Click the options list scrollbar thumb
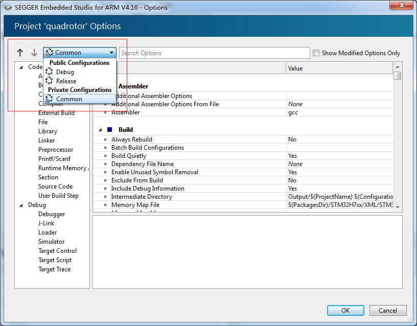417x326 pixels. 398,76
